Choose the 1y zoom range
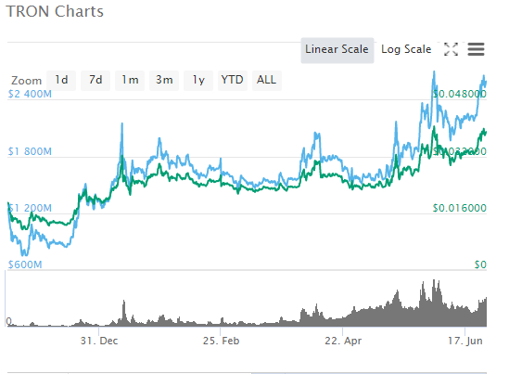 pyautogui.click(x=198, y=80)
